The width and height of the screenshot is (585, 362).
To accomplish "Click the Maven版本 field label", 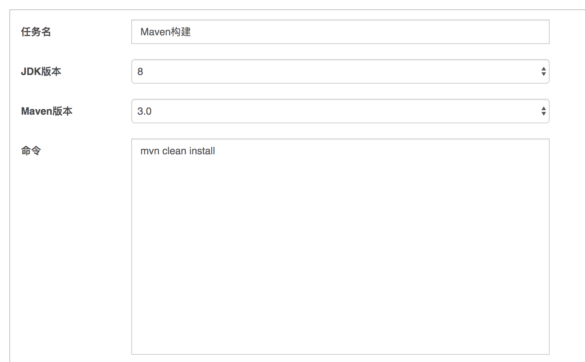I will (x=47, y=111).
